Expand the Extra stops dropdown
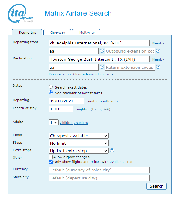The image size is (174, 199). click(78, 151)
